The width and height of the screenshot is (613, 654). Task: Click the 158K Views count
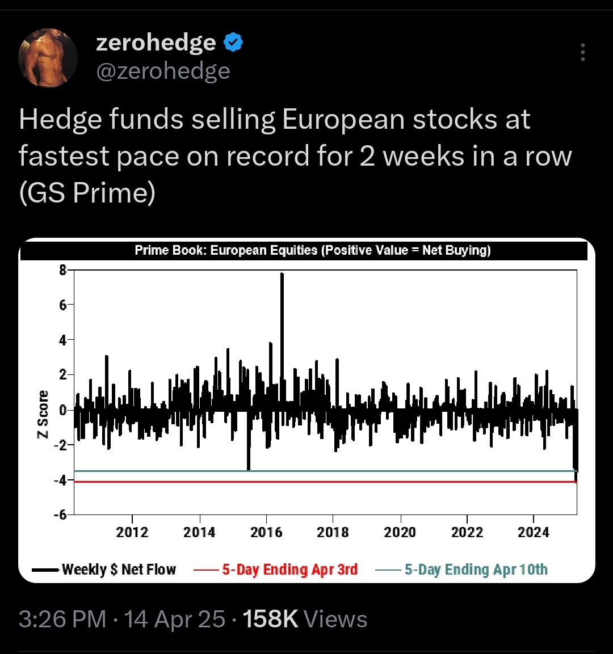(305, 619)
